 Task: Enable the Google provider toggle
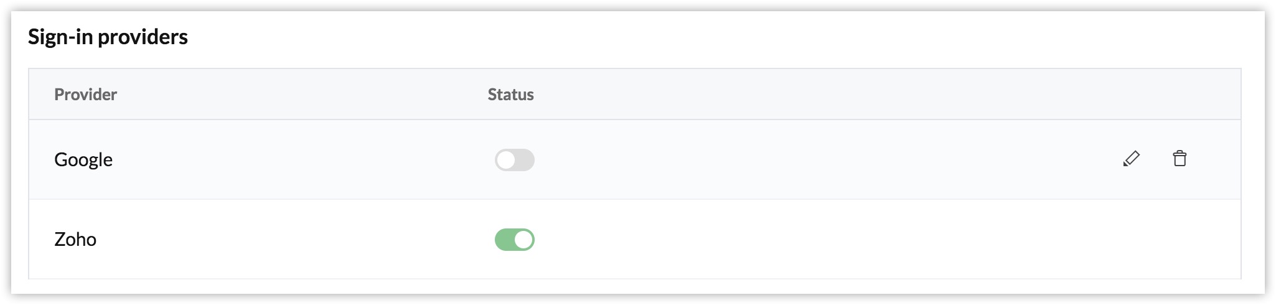pyautogui.click(x=514, y=160)
